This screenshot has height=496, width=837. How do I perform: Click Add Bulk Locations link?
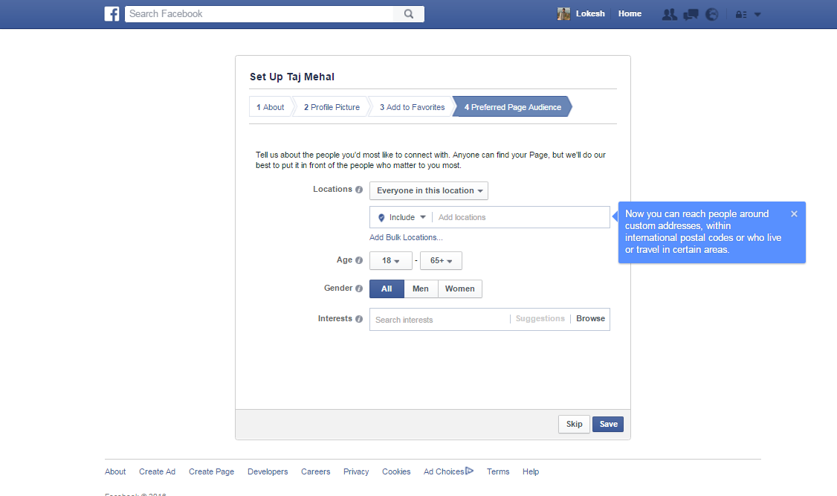[406, 237]
